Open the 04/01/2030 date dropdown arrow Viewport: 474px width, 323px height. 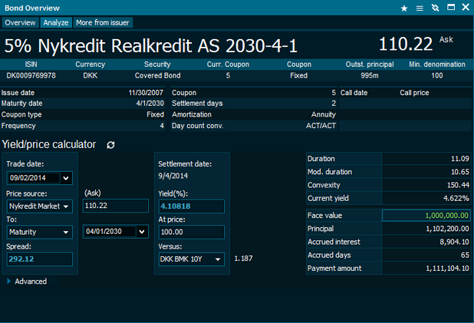(142, 232)
